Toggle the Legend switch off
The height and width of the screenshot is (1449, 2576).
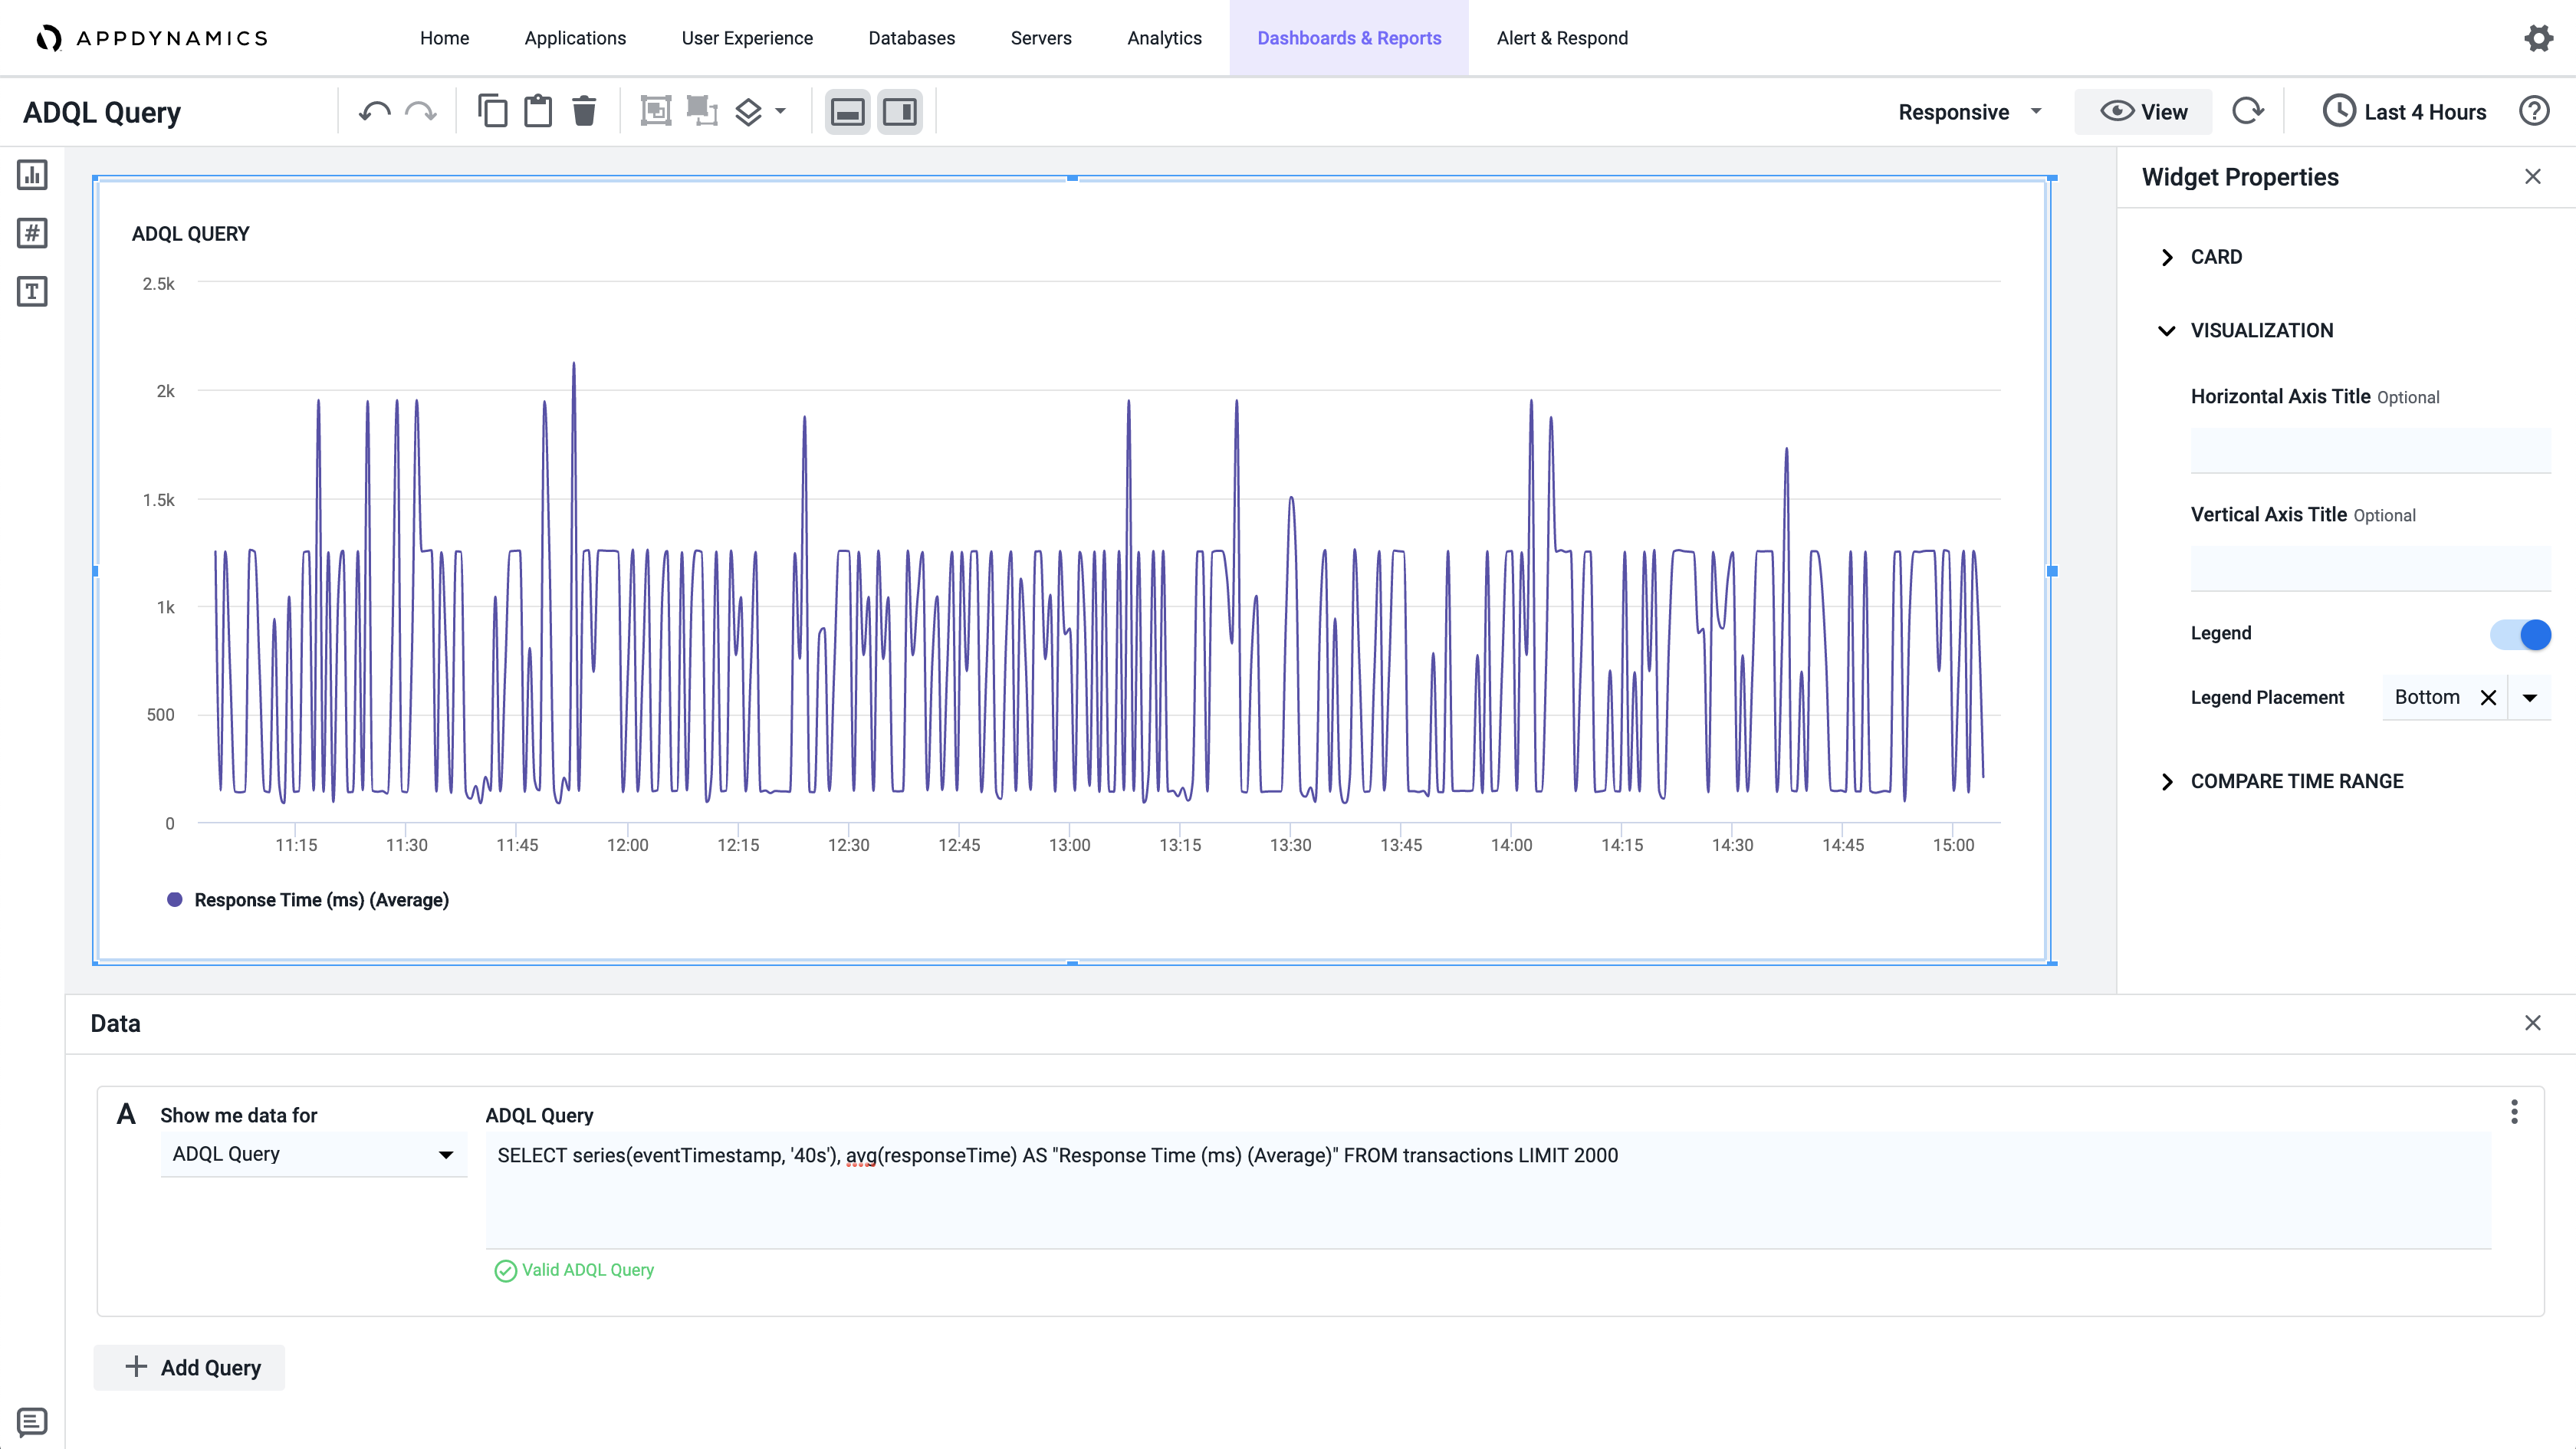2520,634
